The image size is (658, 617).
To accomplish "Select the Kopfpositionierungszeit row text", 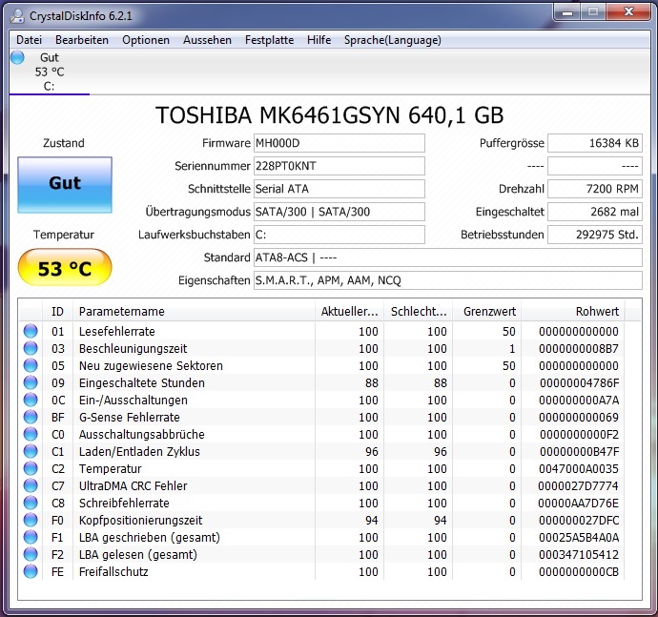I will (x=140, y=521).
